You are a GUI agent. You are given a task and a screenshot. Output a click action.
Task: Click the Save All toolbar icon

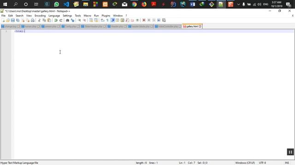[x=18, y=20]
